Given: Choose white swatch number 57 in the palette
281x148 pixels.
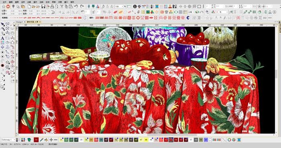Looking at the screenshot, I should [191, 140].
